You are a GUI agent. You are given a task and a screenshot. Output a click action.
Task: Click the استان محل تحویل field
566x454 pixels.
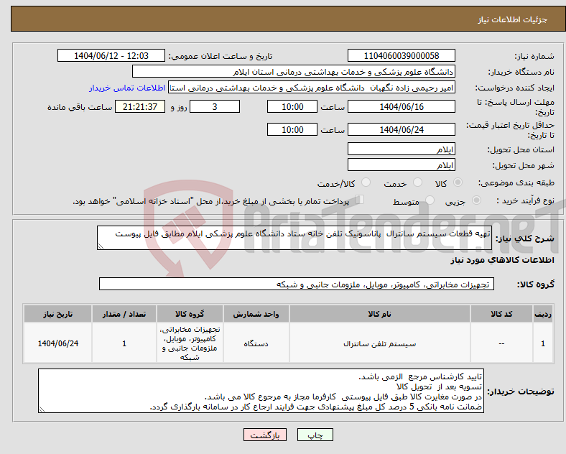tap(401, 149)
